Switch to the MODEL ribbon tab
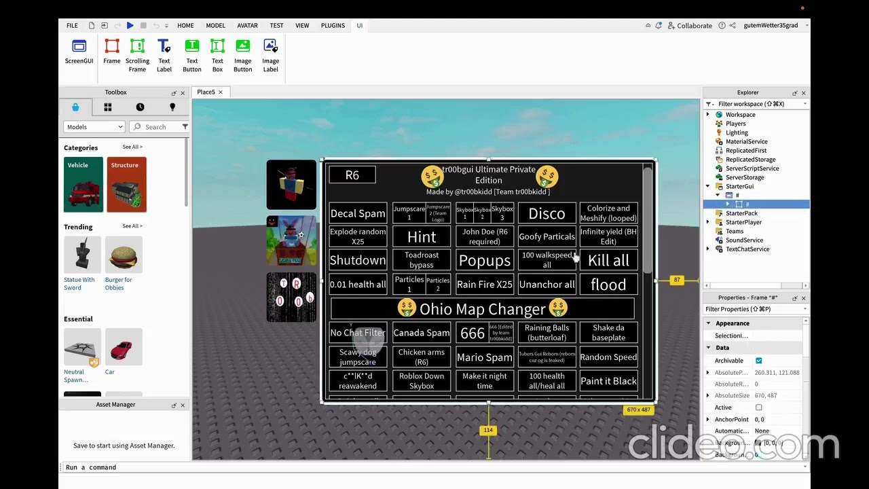The image size is (869, 489). pos(215,25)
